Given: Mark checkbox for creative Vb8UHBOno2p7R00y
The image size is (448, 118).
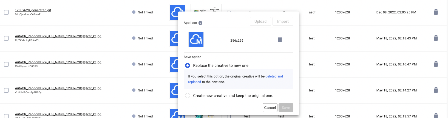Looking at the screenshot, I should pyautogui.click(x=6, y=90).
